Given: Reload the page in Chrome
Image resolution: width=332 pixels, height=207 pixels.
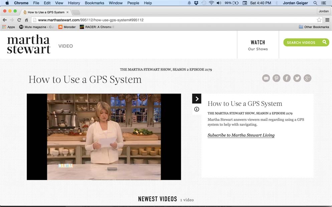Looking at the screenshot, I should (x=19, y=20).
